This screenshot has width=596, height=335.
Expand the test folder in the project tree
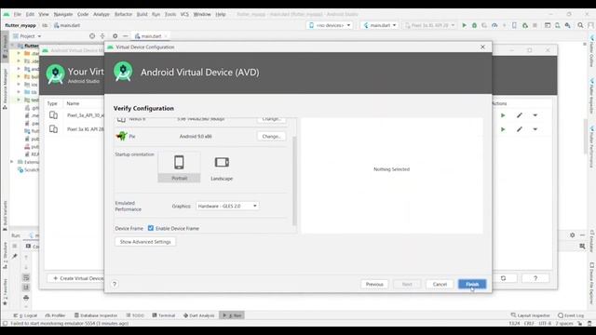coord(19,100)
